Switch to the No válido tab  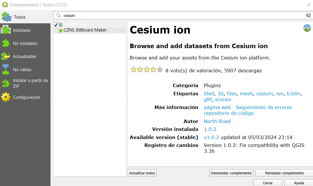click(25, 70)
